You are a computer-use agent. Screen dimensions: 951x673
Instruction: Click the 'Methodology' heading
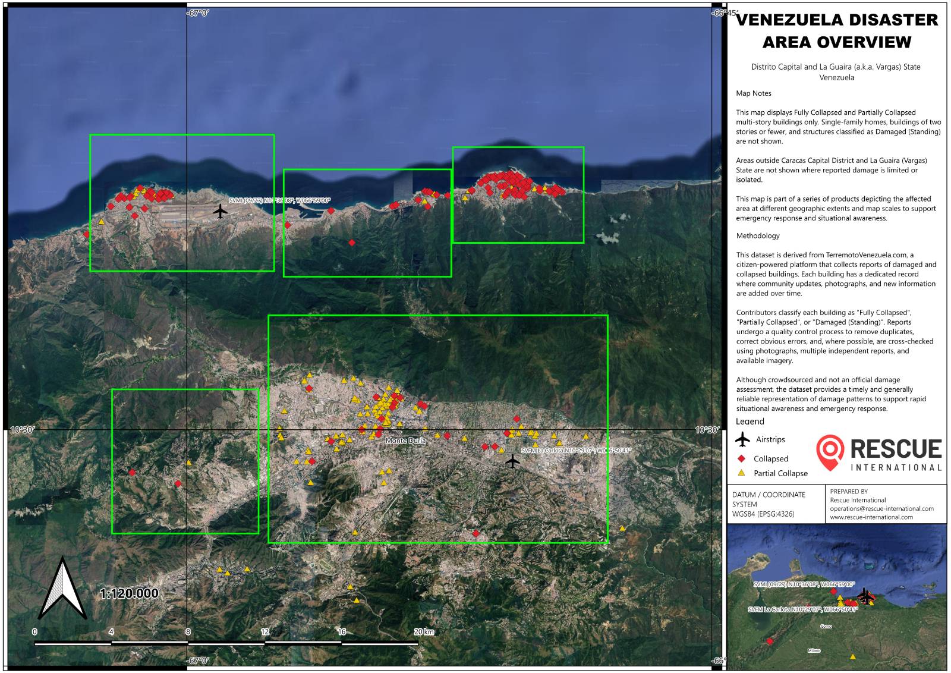pyautogui.click(x=758, y=235)
